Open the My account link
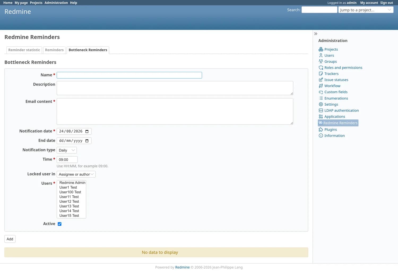398x271 pixels. [369, 3]
